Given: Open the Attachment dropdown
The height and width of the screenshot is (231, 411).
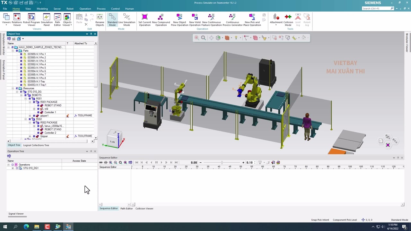Looking at the screenshot, I should tap(276, 20).
